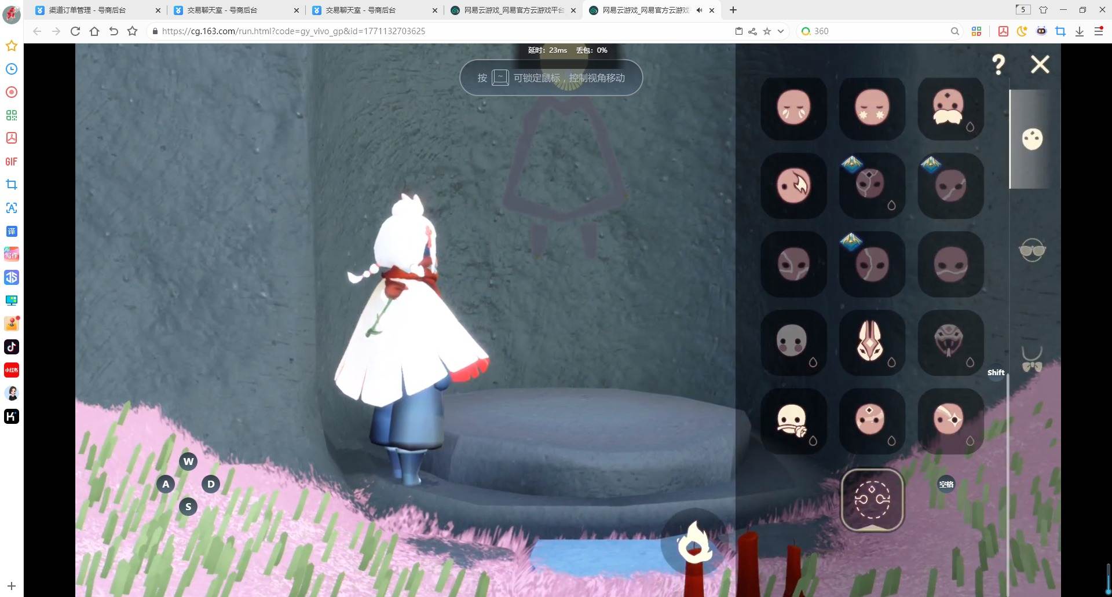Open the downloads icon

pos(1080,31)
